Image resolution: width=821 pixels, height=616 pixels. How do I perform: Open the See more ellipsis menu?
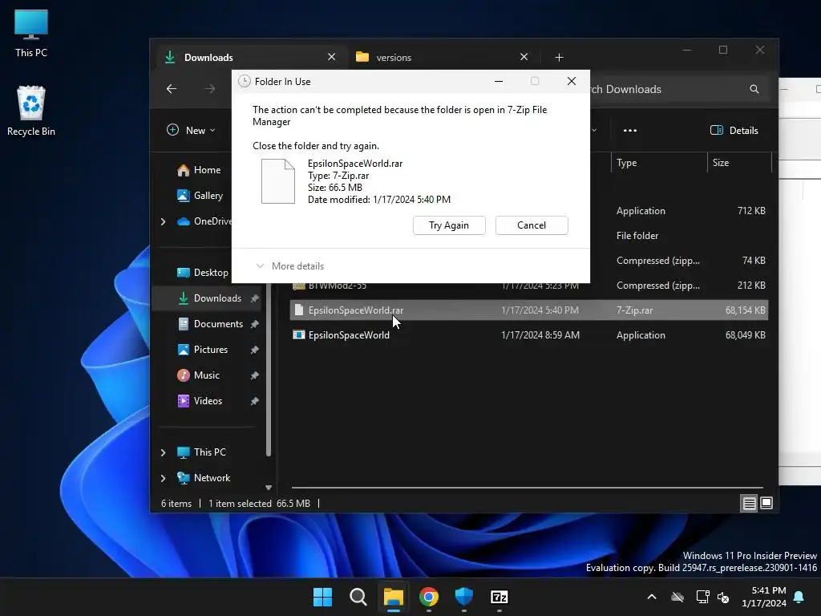[x=630, y=131]
